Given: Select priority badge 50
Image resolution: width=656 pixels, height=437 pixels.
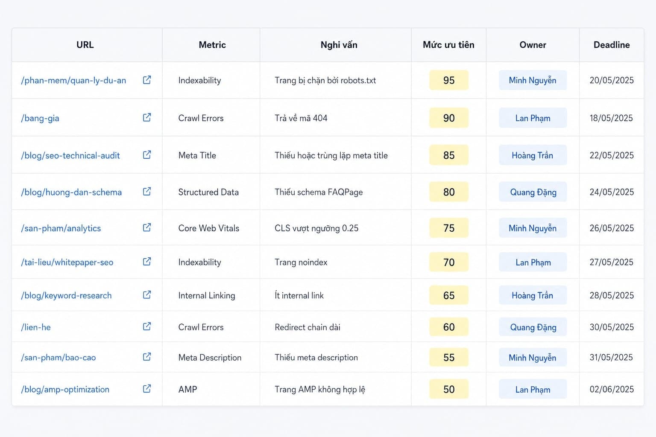Looking at the screenshot, I should 449,389.
